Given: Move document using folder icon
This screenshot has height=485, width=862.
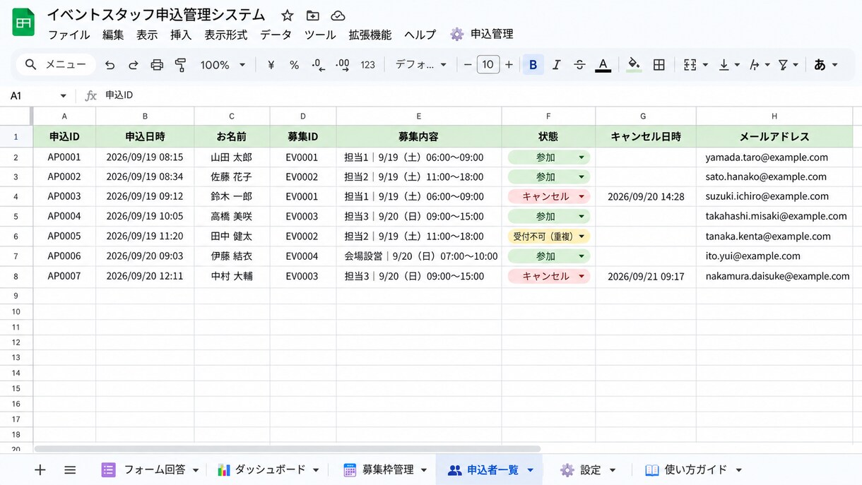Looking at the screenshot, I should click(x=312, y=16).
